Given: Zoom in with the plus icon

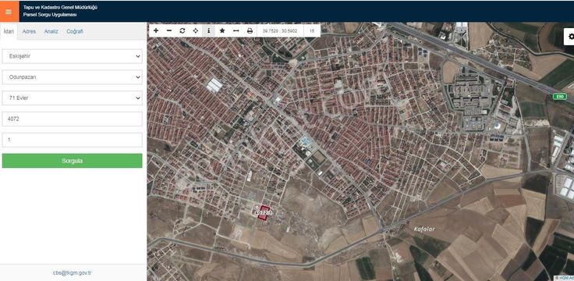Looking at the screenshot, I should pyautogui.click(x=156, y=30).
